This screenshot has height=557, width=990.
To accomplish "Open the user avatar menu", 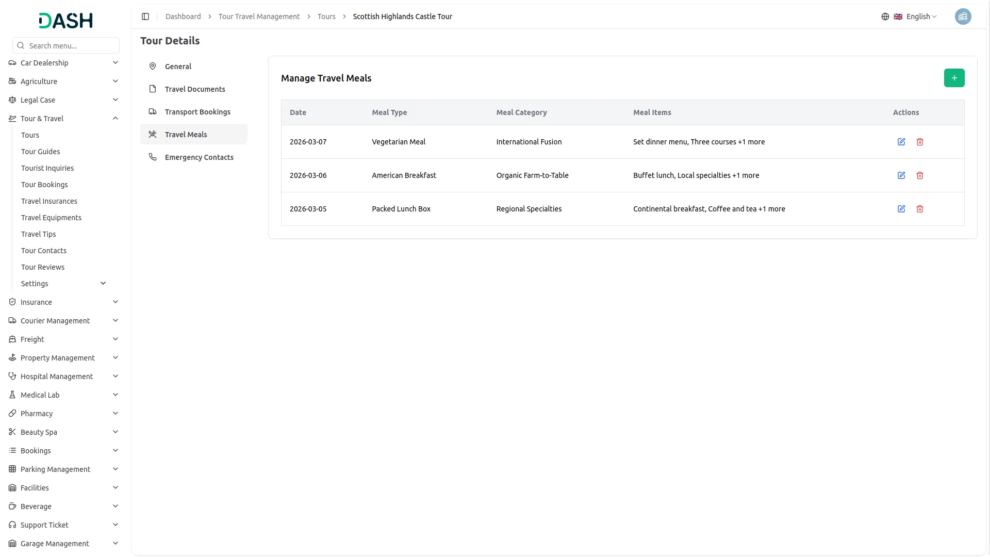I will 963,17.
